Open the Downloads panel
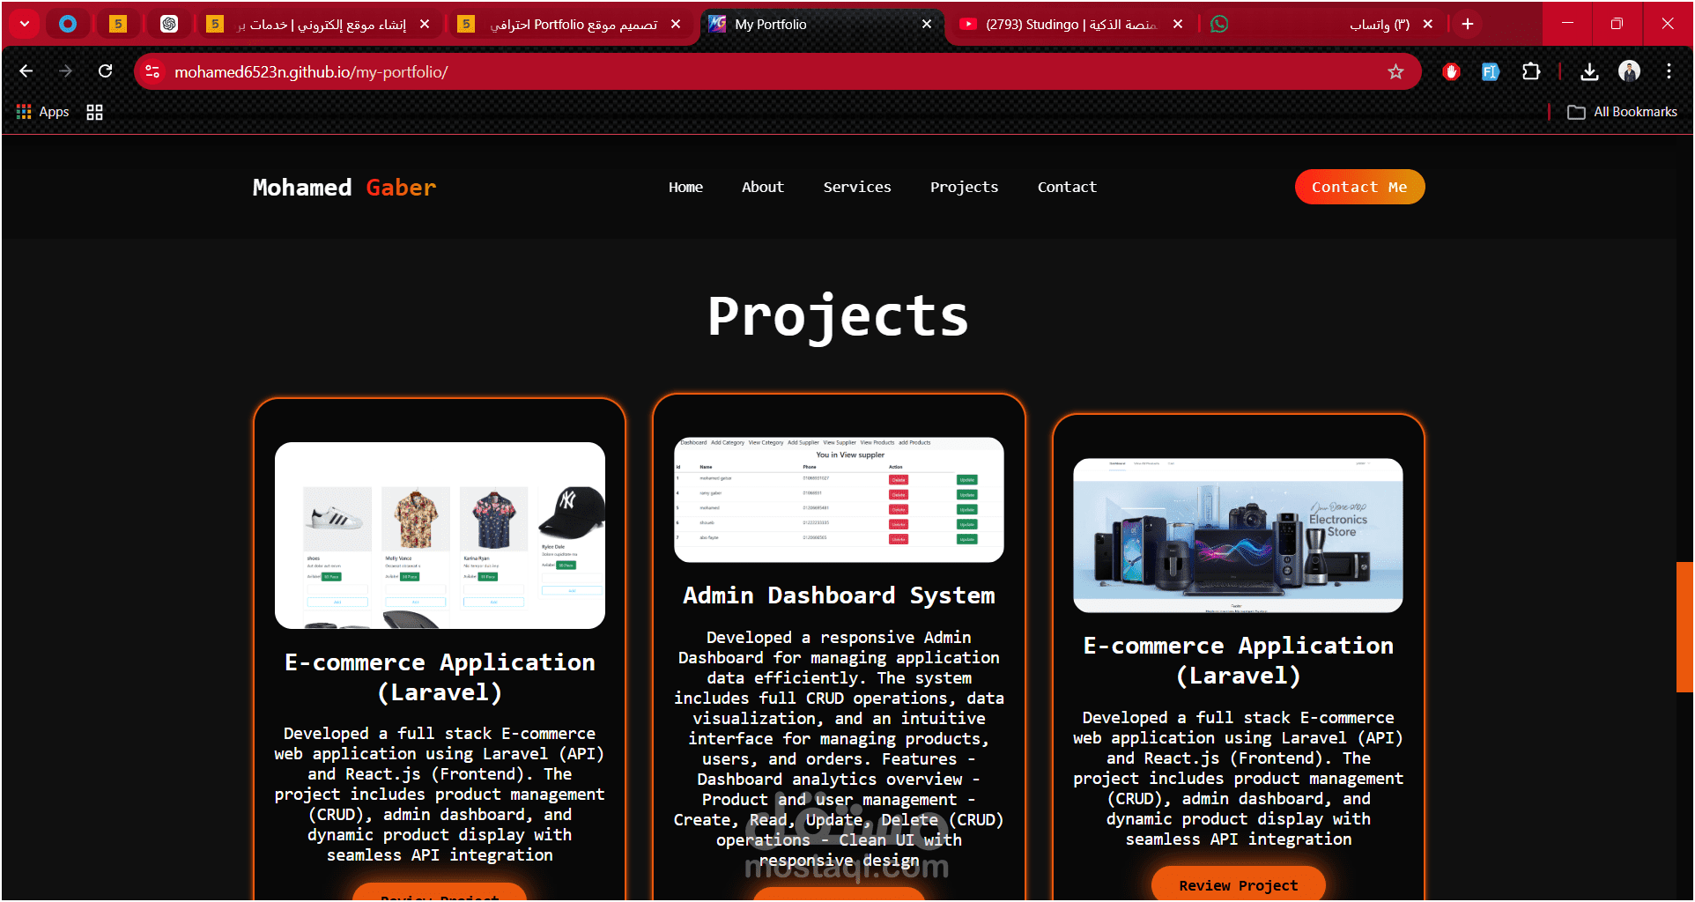 (x=1589, y=71)
